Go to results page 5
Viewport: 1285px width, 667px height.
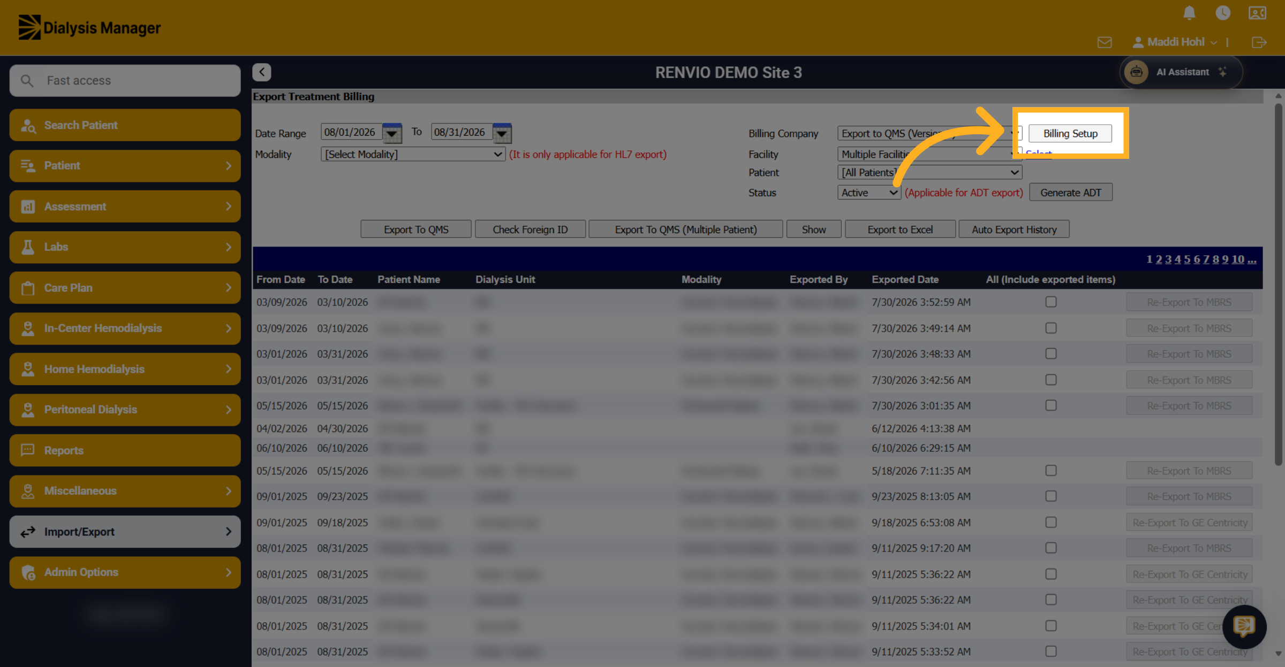click(x=1187, y=259)
